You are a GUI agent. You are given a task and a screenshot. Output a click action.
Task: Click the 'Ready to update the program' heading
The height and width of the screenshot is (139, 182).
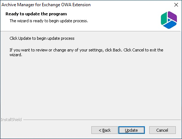click(x=36, y=14)
